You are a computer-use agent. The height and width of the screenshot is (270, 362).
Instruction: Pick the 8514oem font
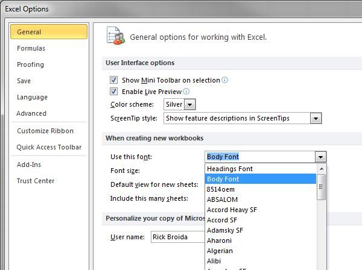[261, 189]
